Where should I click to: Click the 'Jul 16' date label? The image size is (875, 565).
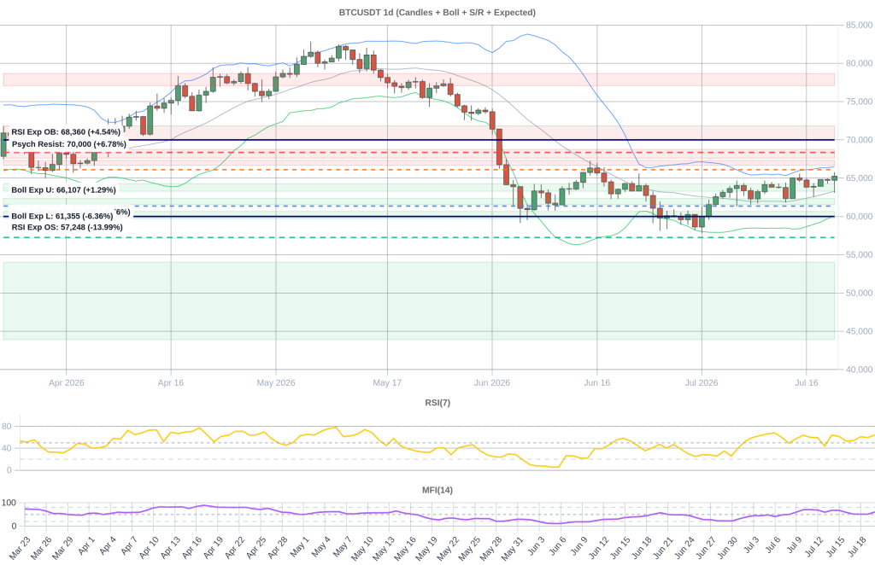807,383
